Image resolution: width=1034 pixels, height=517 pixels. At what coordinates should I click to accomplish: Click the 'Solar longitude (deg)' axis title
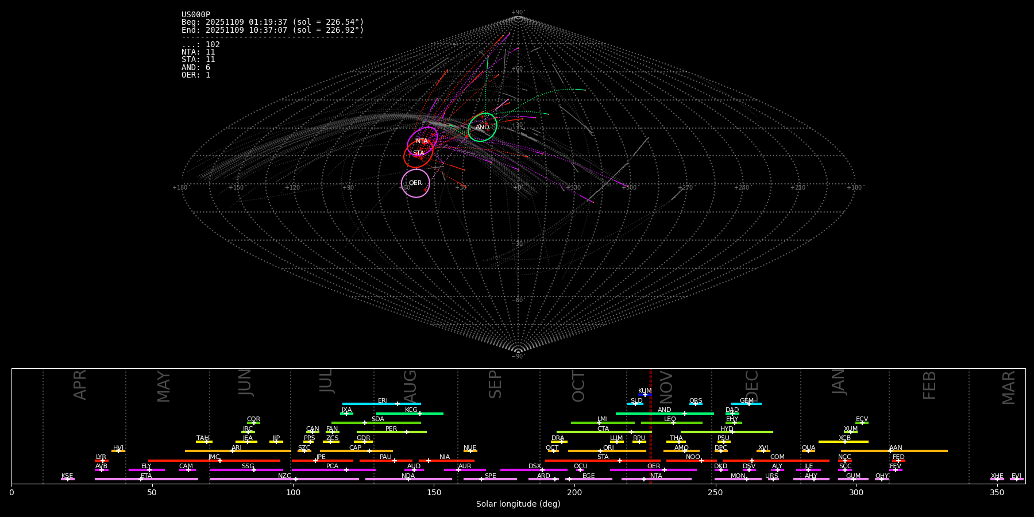[x=518, y=504]
